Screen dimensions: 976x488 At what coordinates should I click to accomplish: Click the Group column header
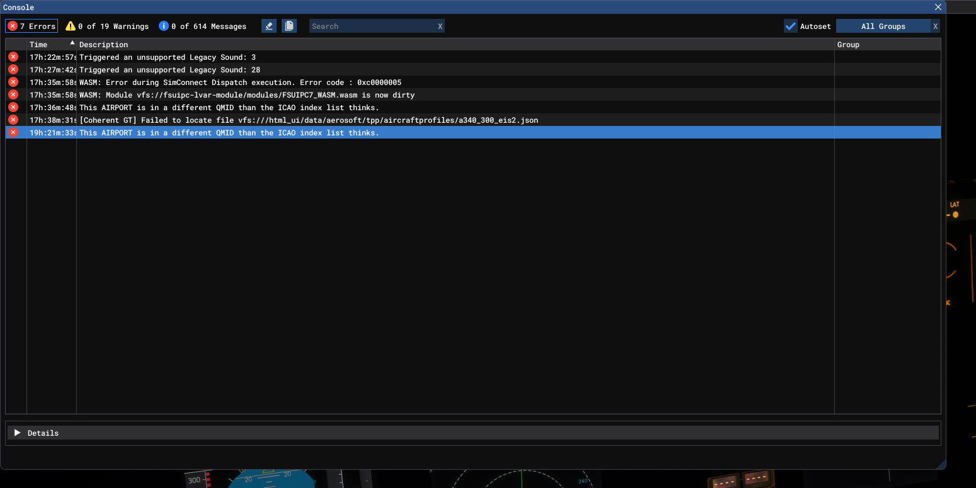tap(848, 44)
